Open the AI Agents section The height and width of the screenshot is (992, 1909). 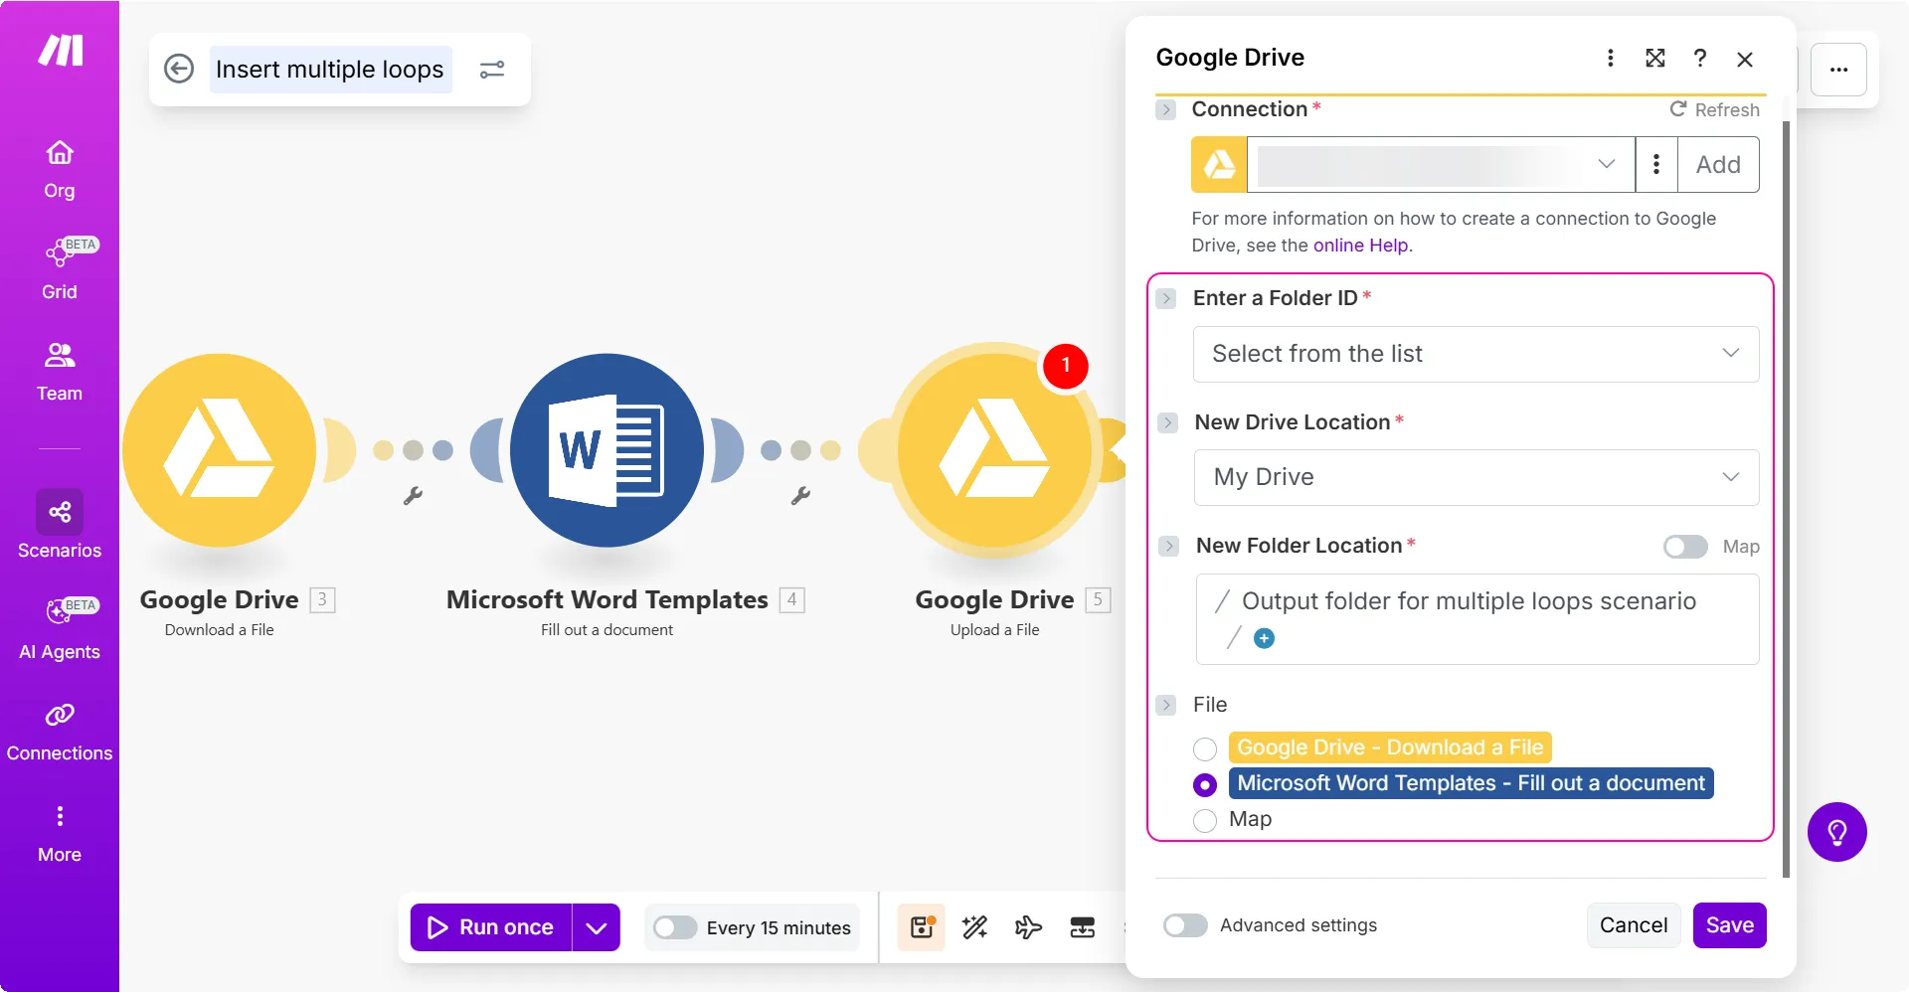[60, 630]
